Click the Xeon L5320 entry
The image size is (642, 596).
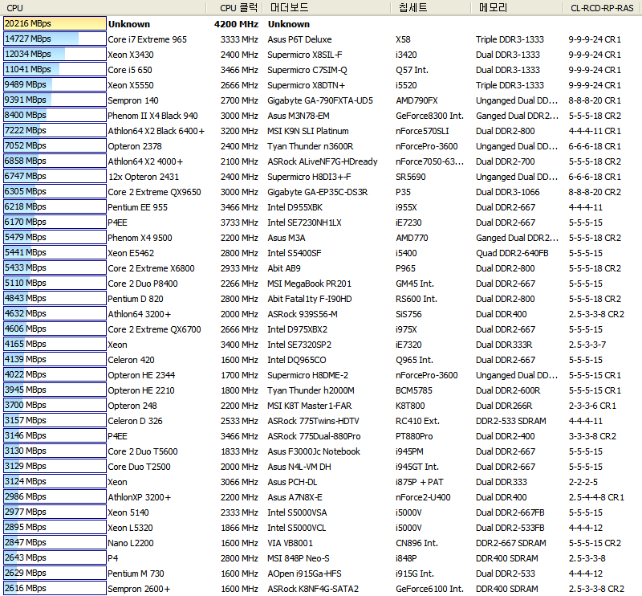(x=130, y=528)
